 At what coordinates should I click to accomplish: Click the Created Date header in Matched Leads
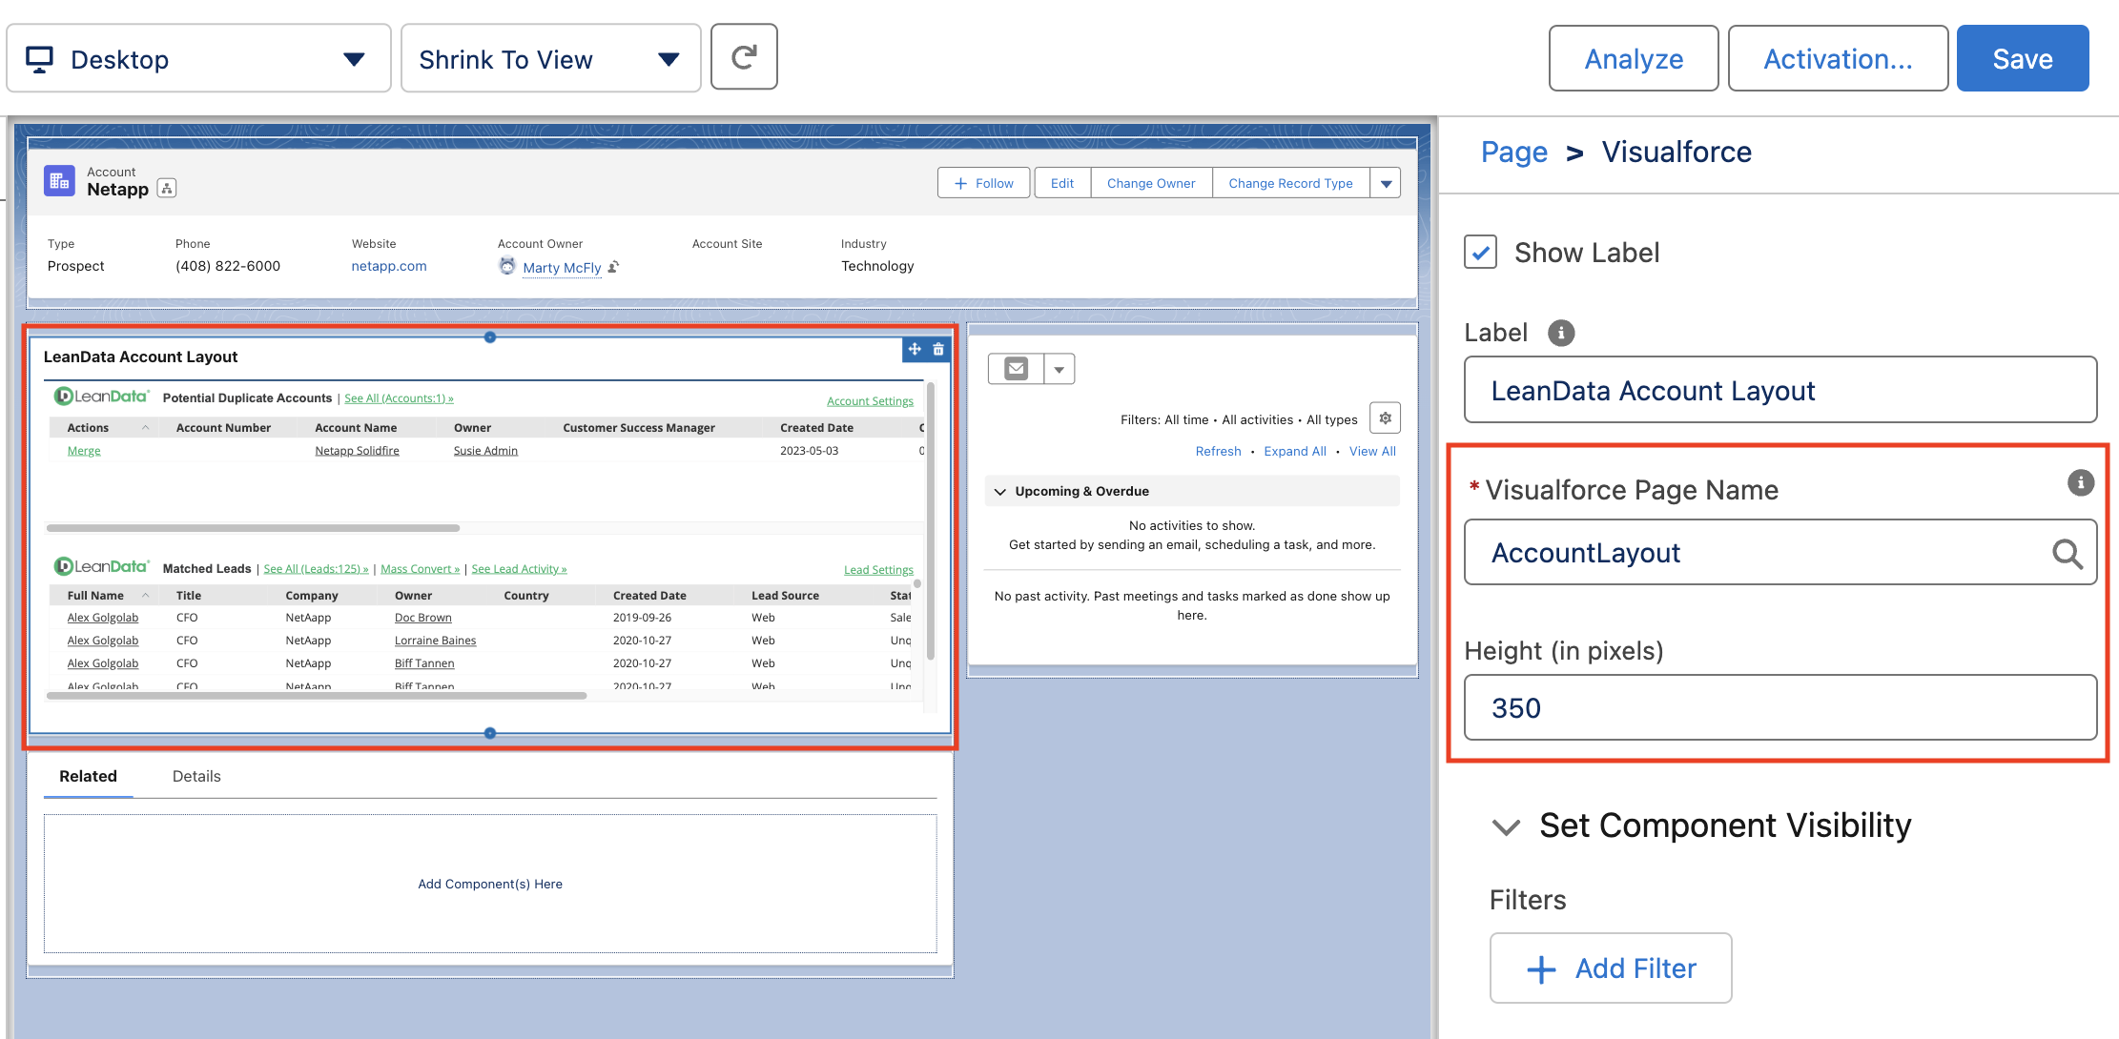click(x=649, y=596)
